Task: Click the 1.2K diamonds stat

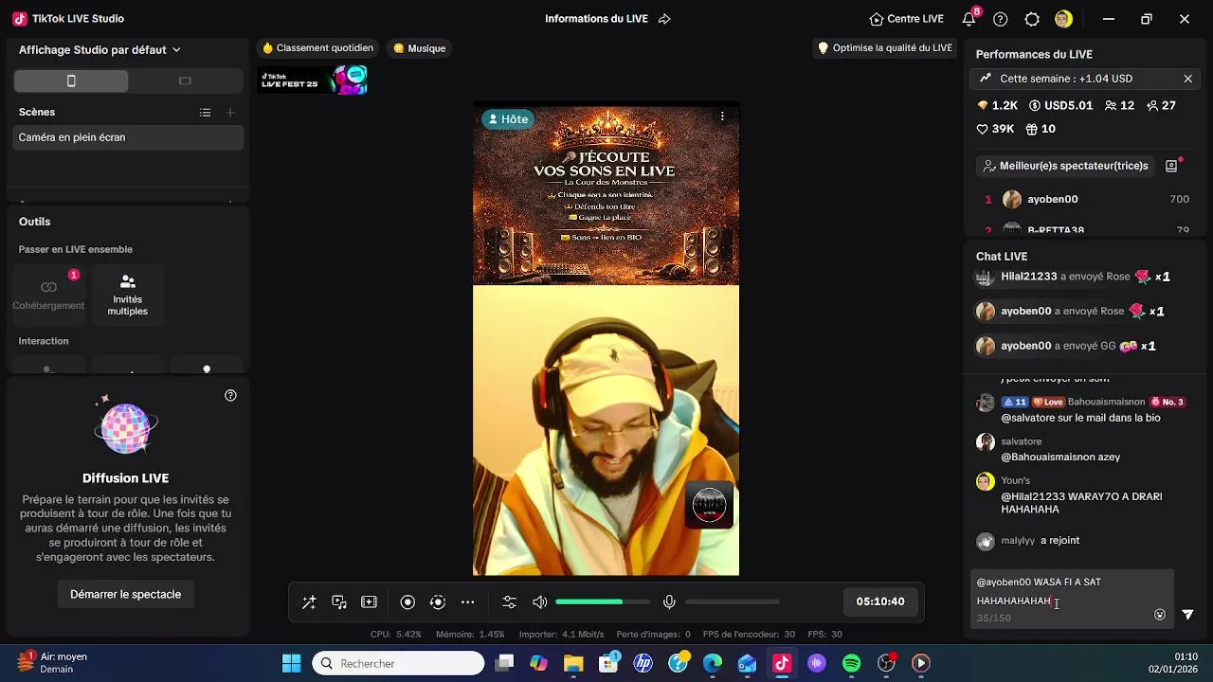Action: tap(997, 106)
